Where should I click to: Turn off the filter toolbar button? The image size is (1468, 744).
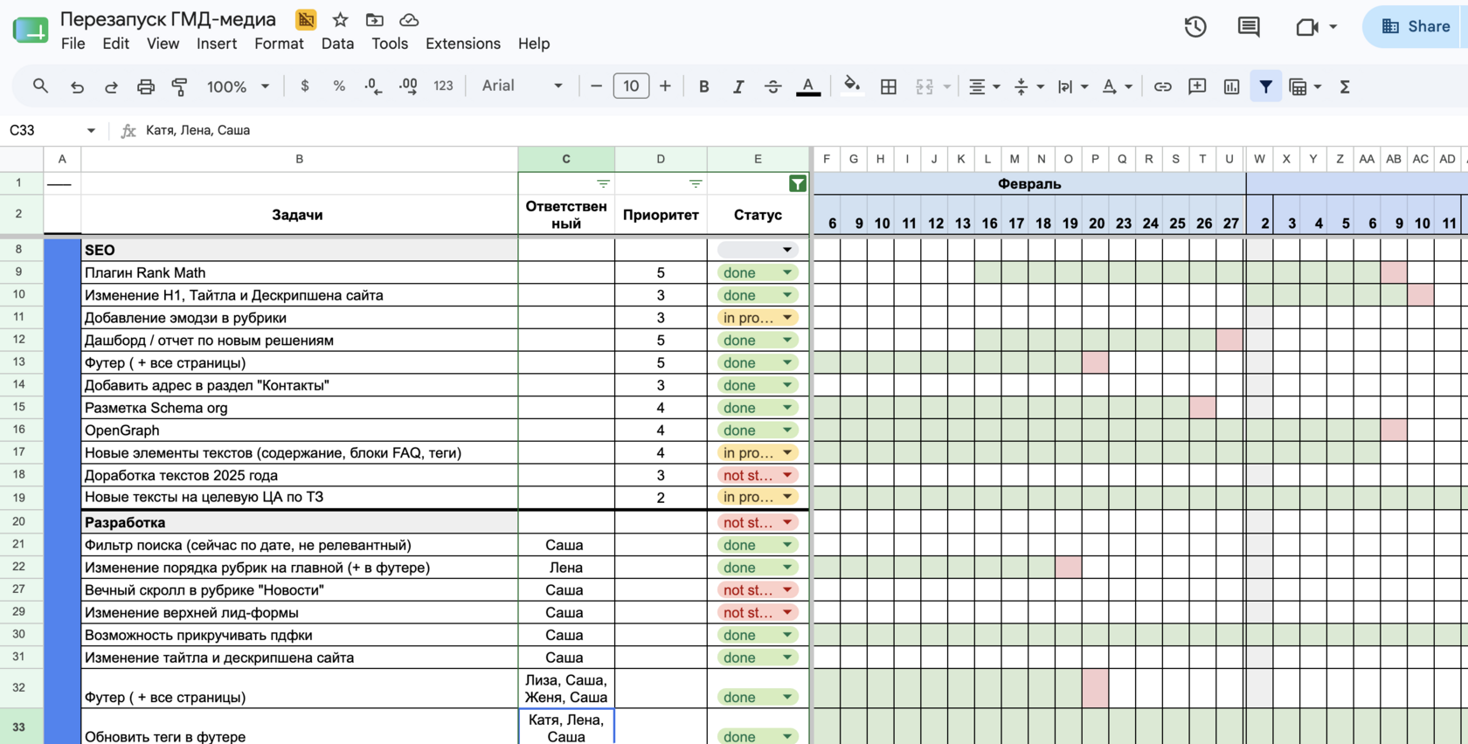click(1265, 86)
